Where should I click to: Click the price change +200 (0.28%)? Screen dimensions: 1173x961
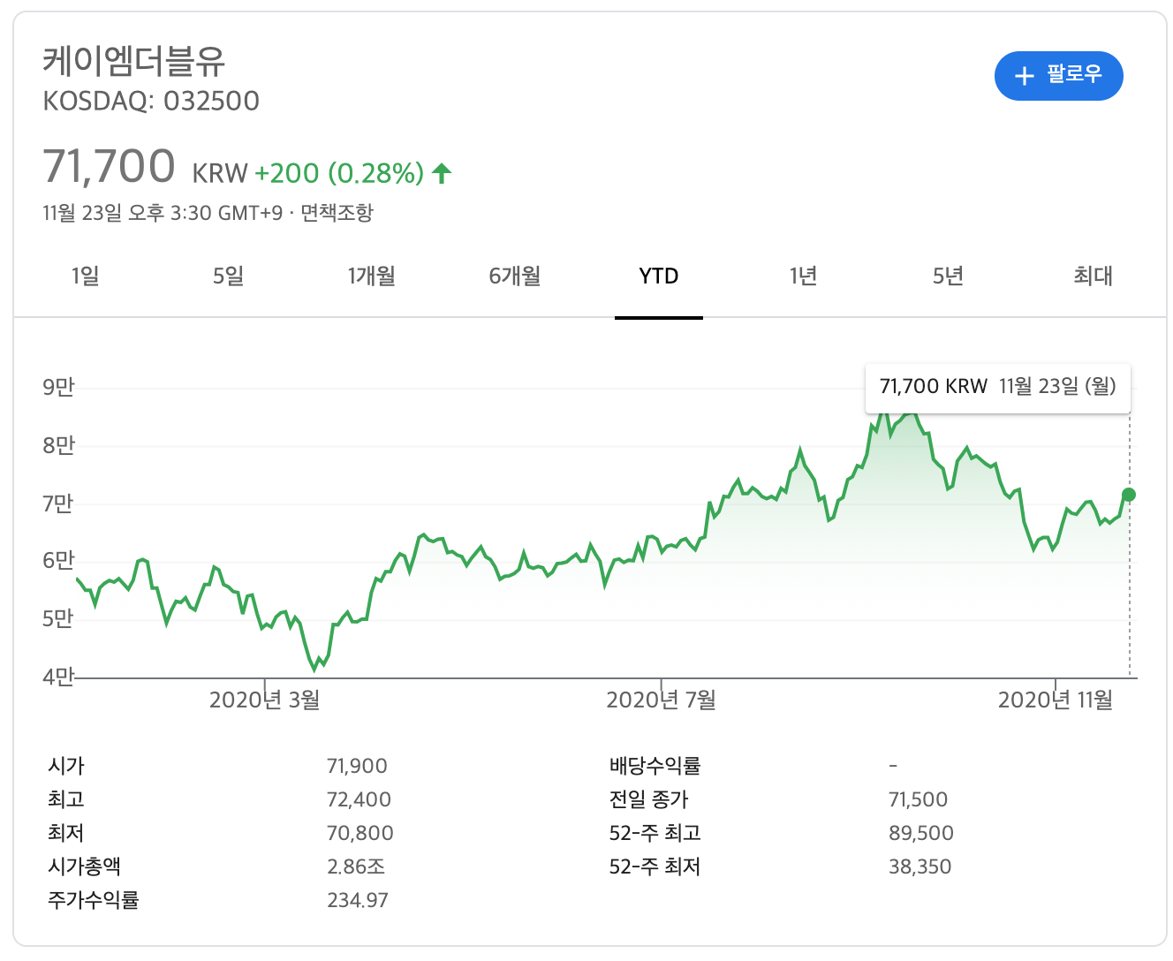pyautogui.click(x=339, y=173)
